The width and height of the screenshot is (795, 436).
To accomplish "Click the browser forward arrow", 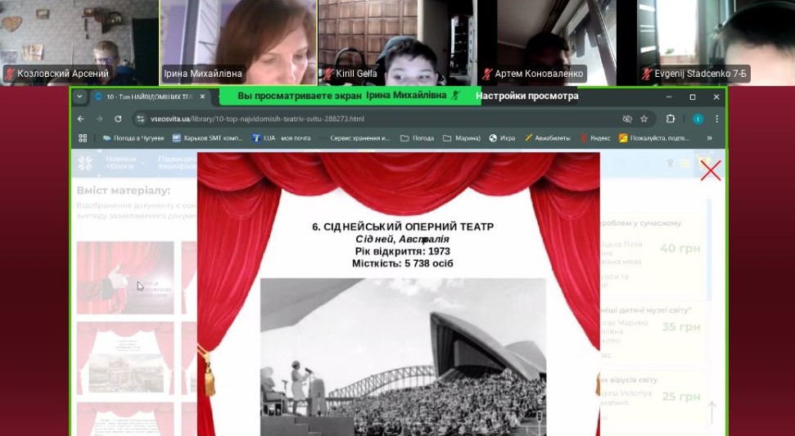I will point(99,119).
